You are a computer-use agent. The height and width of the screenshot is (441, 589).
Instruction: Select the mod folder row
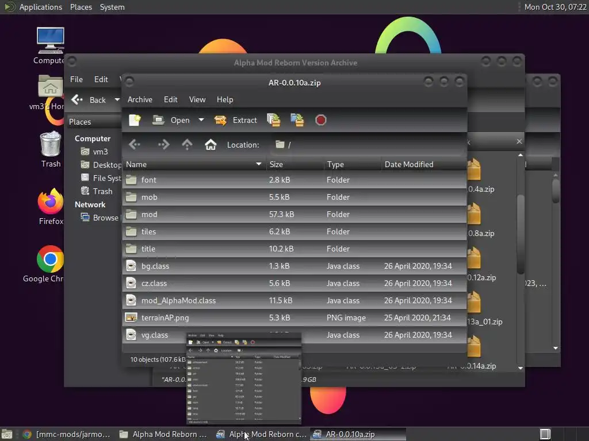point(294,215)
